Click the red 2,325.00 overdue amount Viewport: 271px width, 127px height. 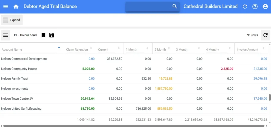click(x=227, y=69)
